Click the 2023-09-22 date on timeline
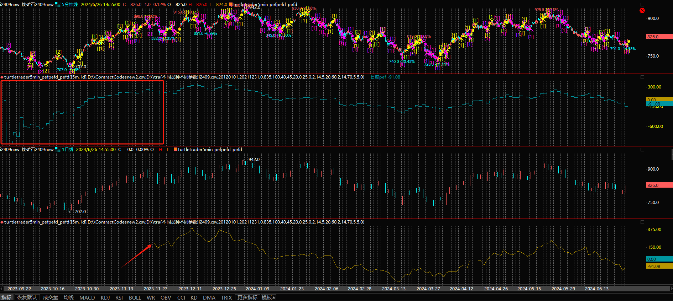The height and width of the screenshot is (301, 673). pyautogui.click(x=19, y=289)
